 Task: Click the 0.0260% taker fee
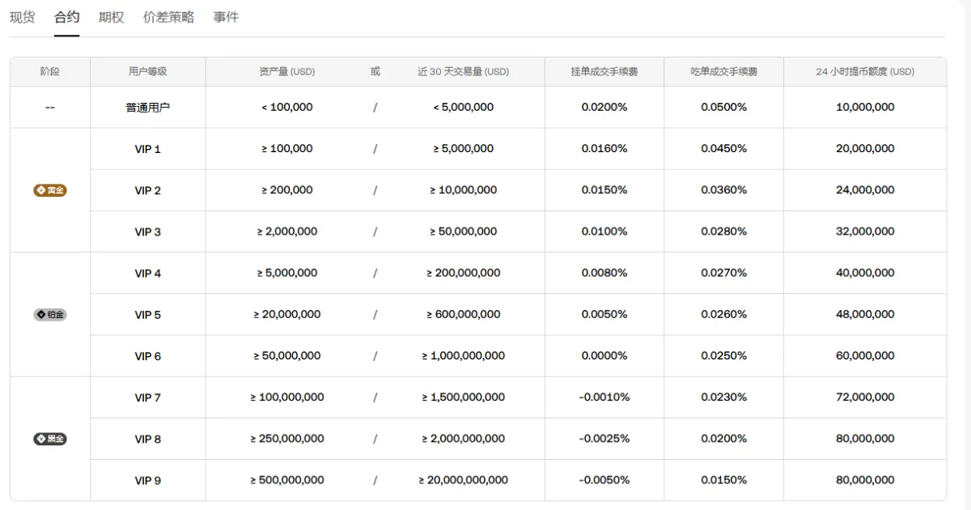pos(724,314)
